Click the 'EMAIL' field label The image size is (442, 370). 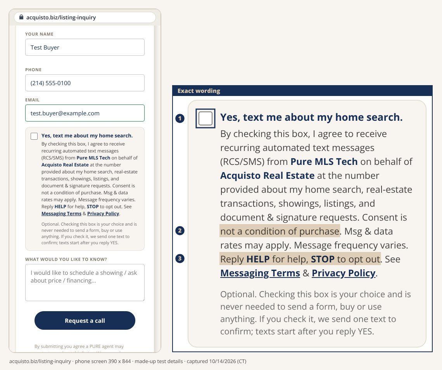[33, 100]
